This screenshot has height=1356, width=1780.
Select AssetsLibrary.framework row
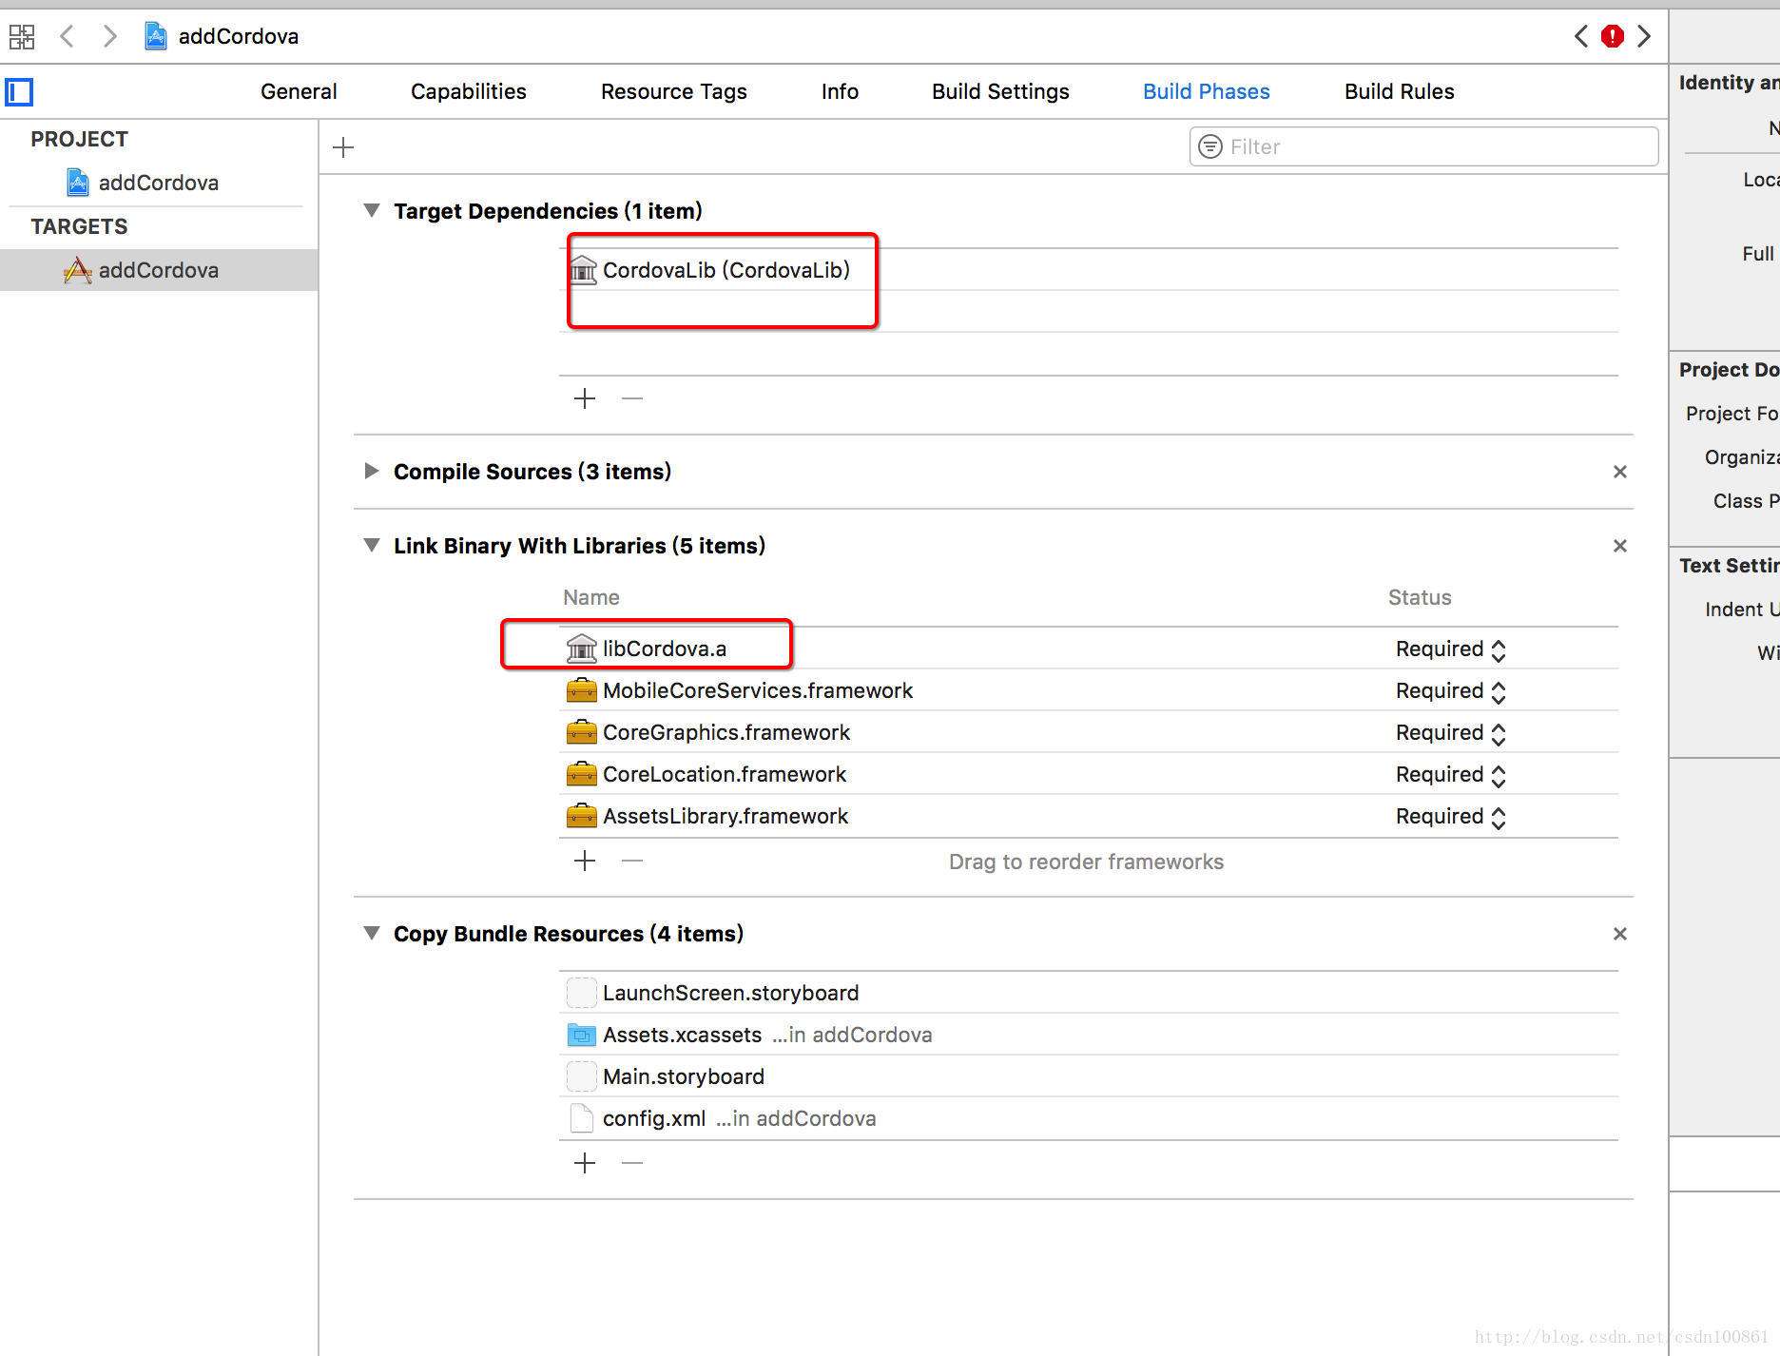(x=1089, y=816)
